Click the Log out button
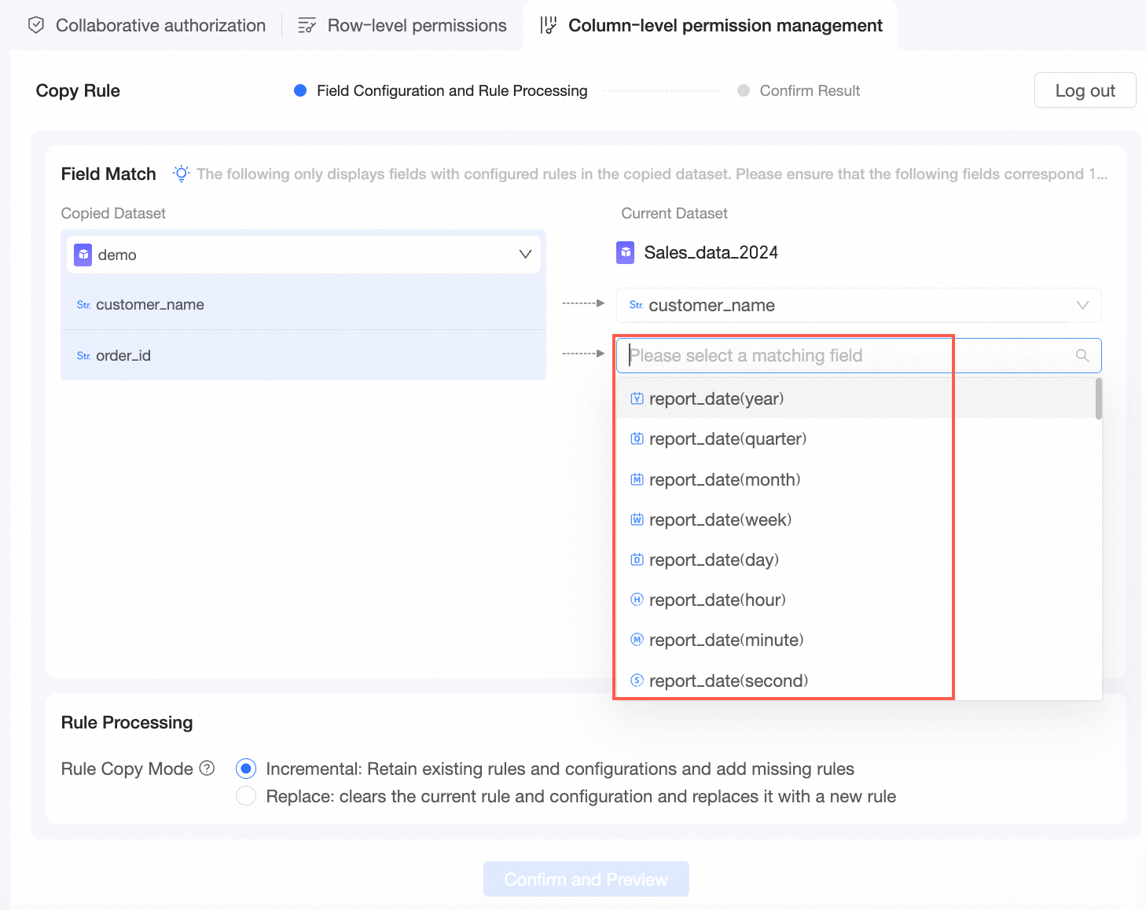This screenshot has height=910, width=1146. 1085,90
